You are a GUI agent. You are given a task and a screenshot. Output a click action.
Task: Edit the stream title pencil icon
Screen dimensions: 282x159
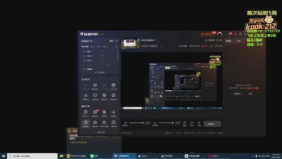(x=157, y=40)
